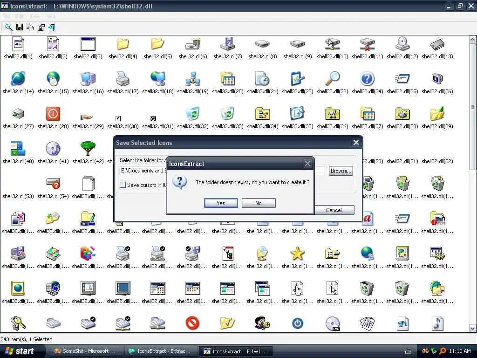
Task: Select the shell32.dll(35) blue arrow folder icon
Action: 298,114
